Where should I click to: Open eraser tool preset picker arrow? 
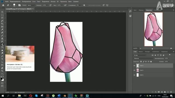10,5
